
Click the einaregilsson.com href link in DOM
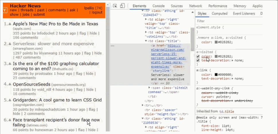click(169, 56)
